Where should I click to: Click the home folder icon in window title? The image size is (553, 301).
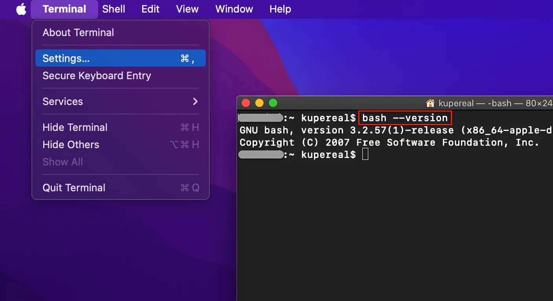pos(430,103)
